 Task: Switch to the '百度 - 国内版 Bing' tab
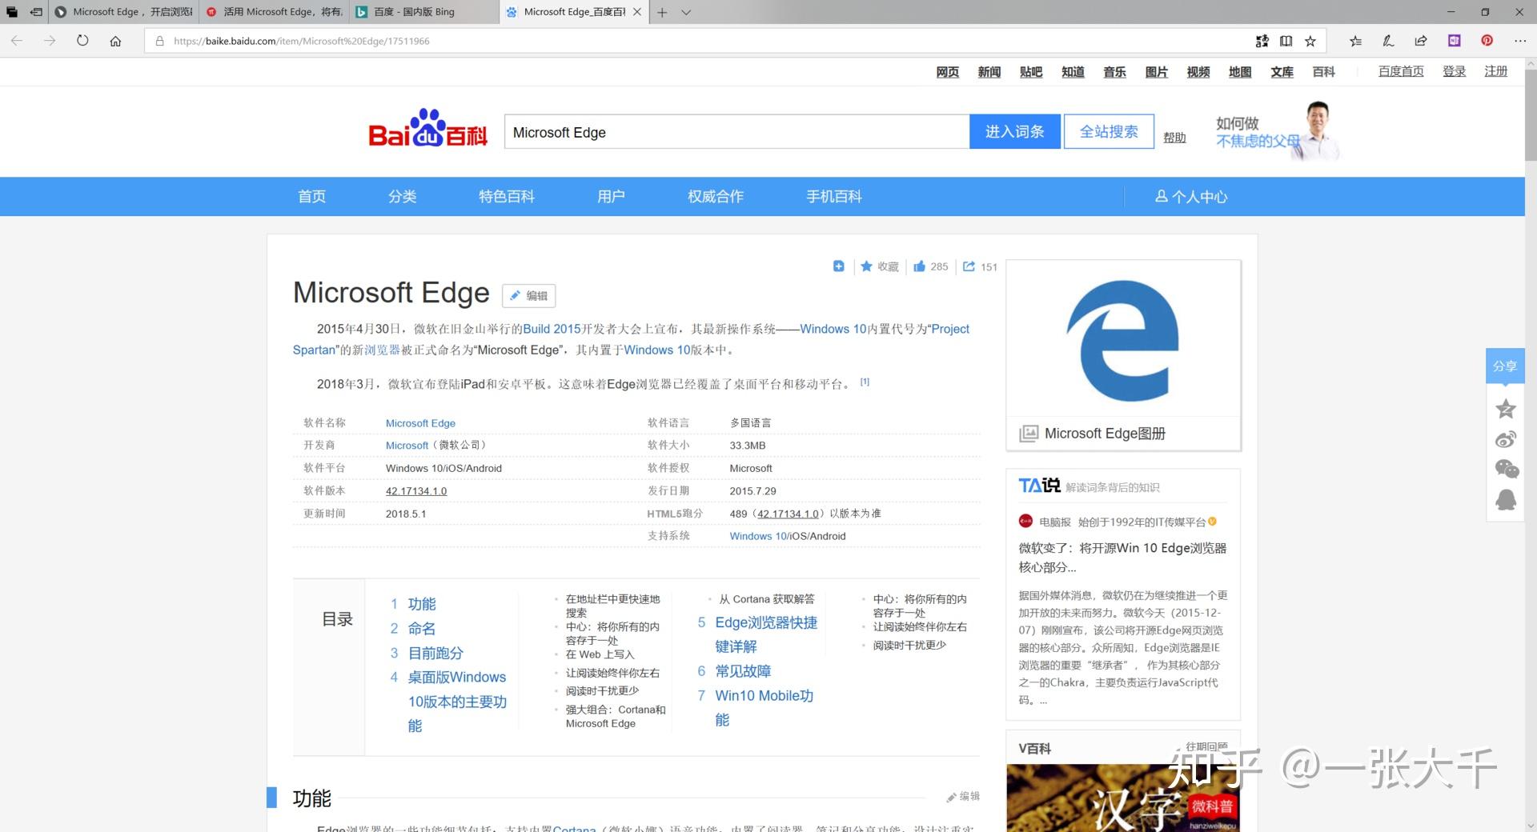point(424,12)
